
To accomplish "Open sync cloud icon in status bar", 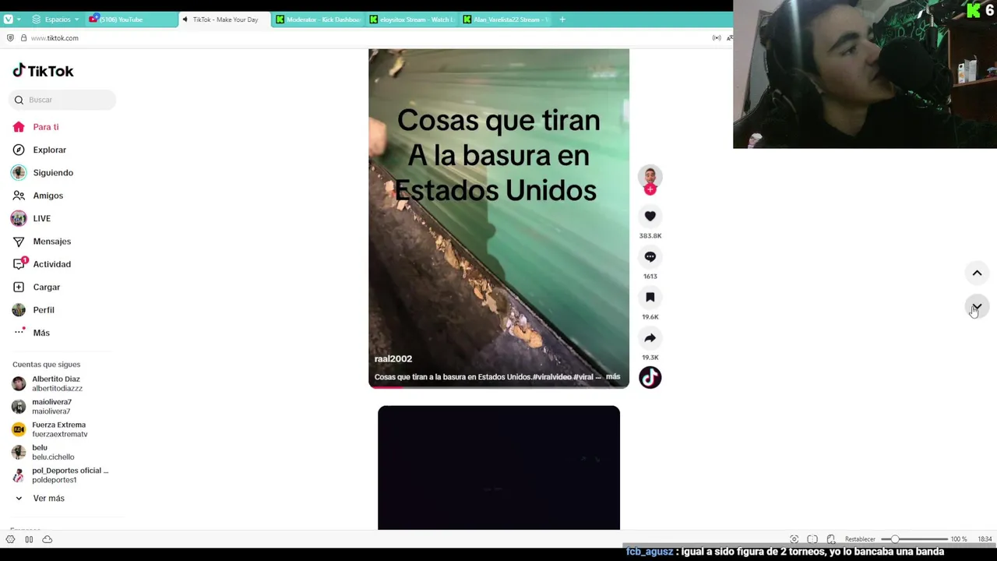I will click(48, 539).
